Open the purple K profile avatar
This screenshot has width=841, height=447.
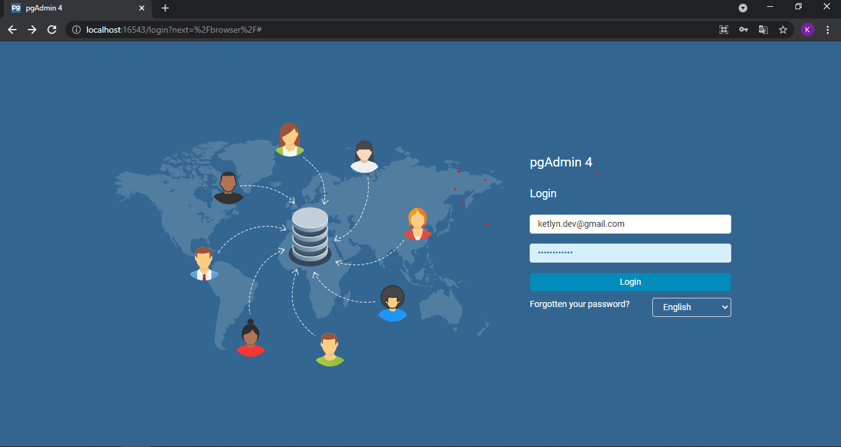(x=808, y=30)
